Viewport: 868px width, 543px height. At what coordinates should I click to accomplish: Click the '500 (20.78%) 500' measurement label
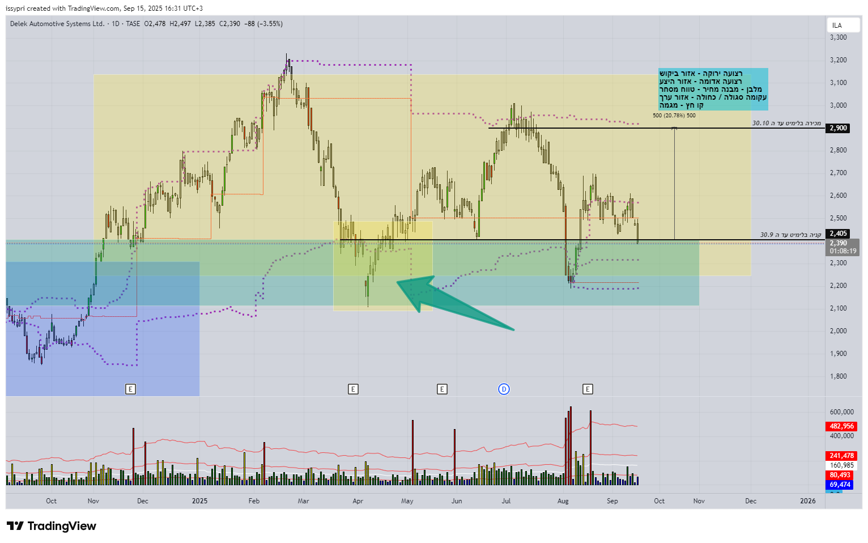[674, 116]
